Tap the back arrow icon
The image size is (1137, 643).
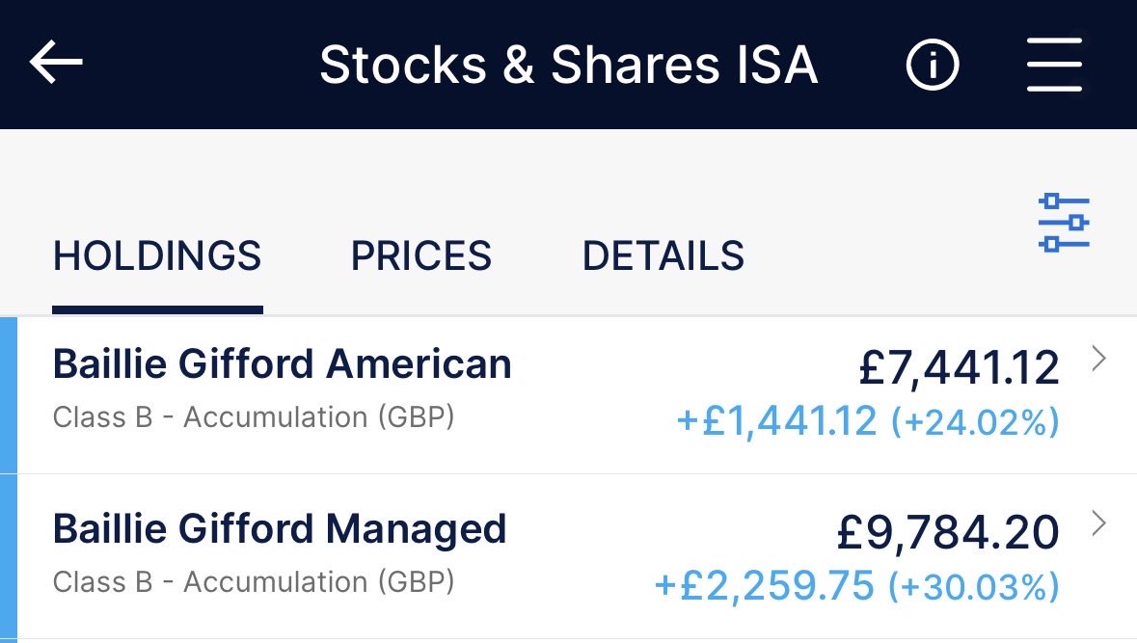point(56,63)
